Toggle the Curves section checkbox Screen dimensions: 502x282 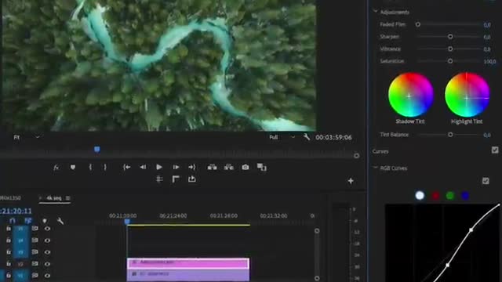pos(495,150)
